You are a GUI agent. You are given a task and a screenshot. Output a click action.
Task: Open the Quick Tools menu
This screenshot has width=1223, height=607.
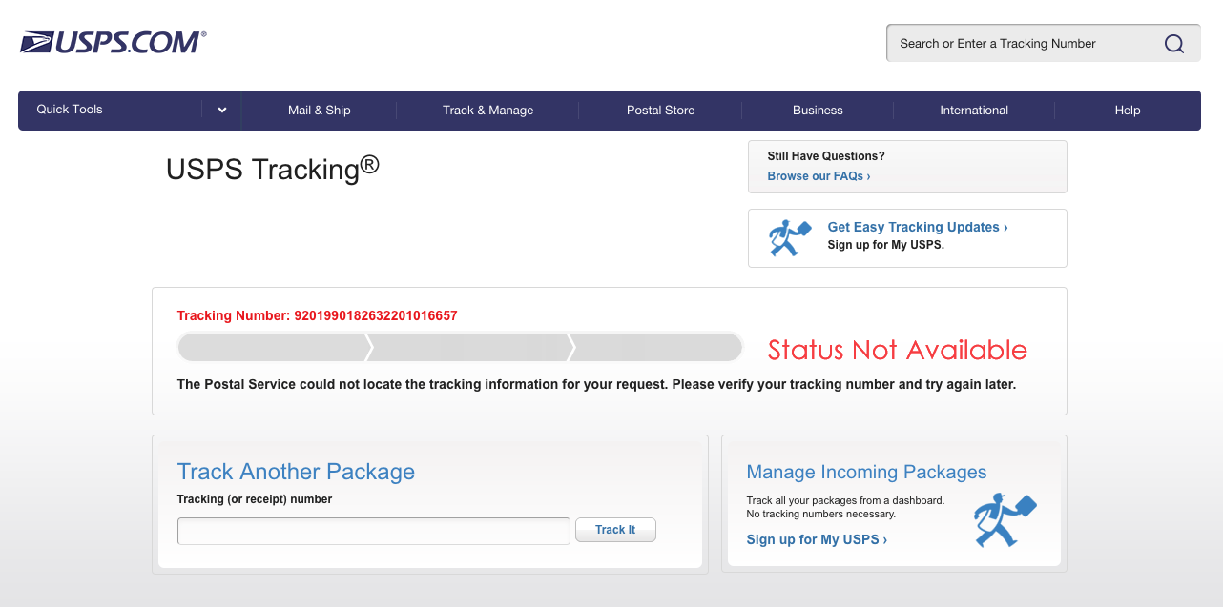coord(69,110)
